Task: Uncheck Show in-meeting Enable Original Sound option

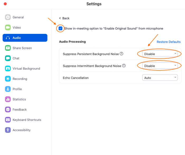Action: (x=61, y=29)
